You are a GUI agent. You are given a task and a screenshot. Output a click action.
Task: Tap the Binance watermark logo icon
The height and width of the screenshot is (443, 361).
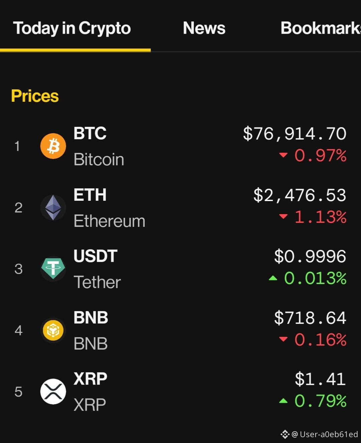tap(285, 434)
